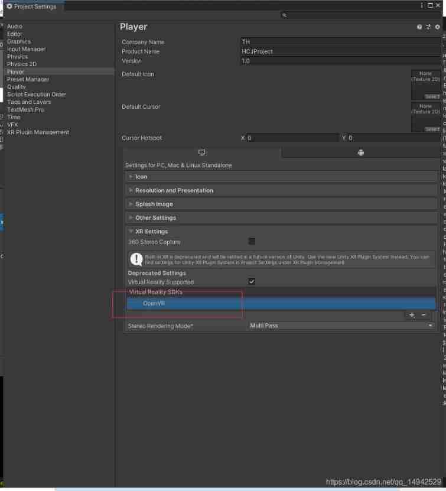Switch to the PC Standalone platform tab

click(x=202, y=152)
